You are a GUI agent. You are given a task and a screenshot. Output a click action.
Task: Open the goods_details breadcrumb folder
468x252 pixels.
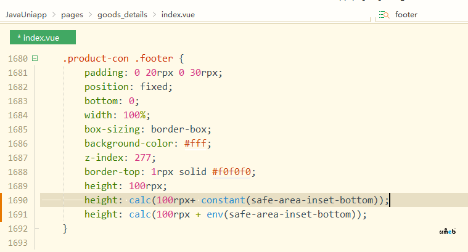pos(122,14)
